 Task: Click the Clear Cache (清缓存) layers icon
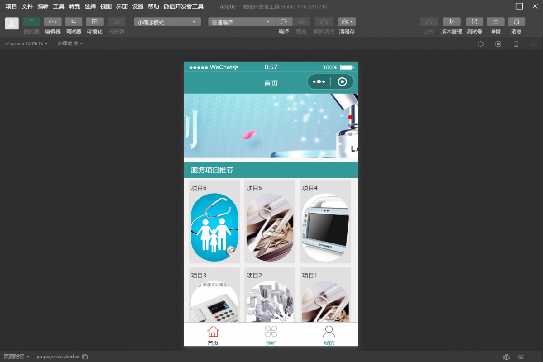coord(347,22)
